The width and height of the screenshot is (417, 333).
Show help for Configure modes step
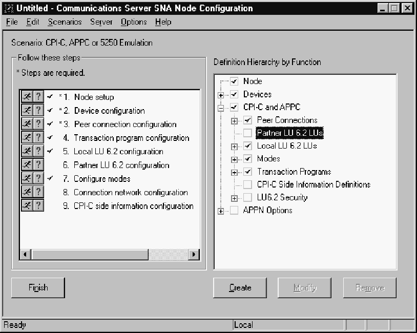[38, 178]
